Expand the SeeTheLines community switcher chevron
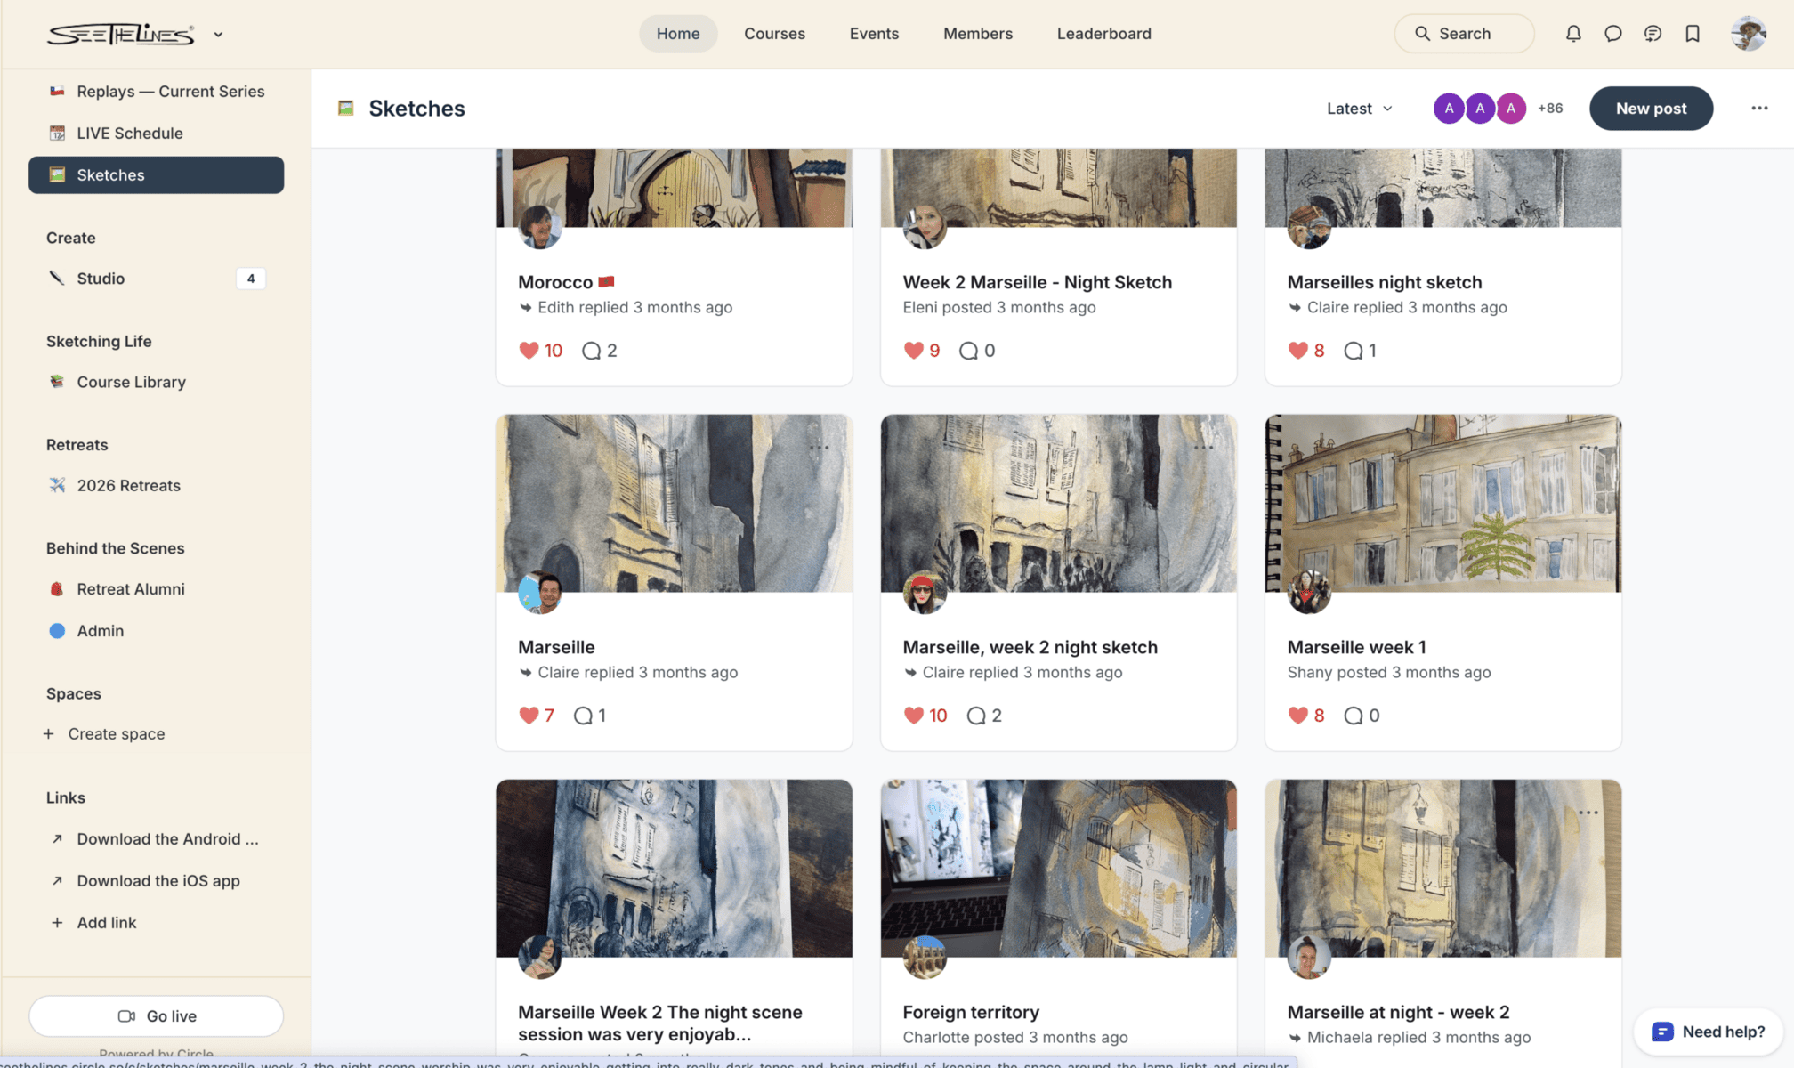The image size is (1794, 1068). pos(218,35)
